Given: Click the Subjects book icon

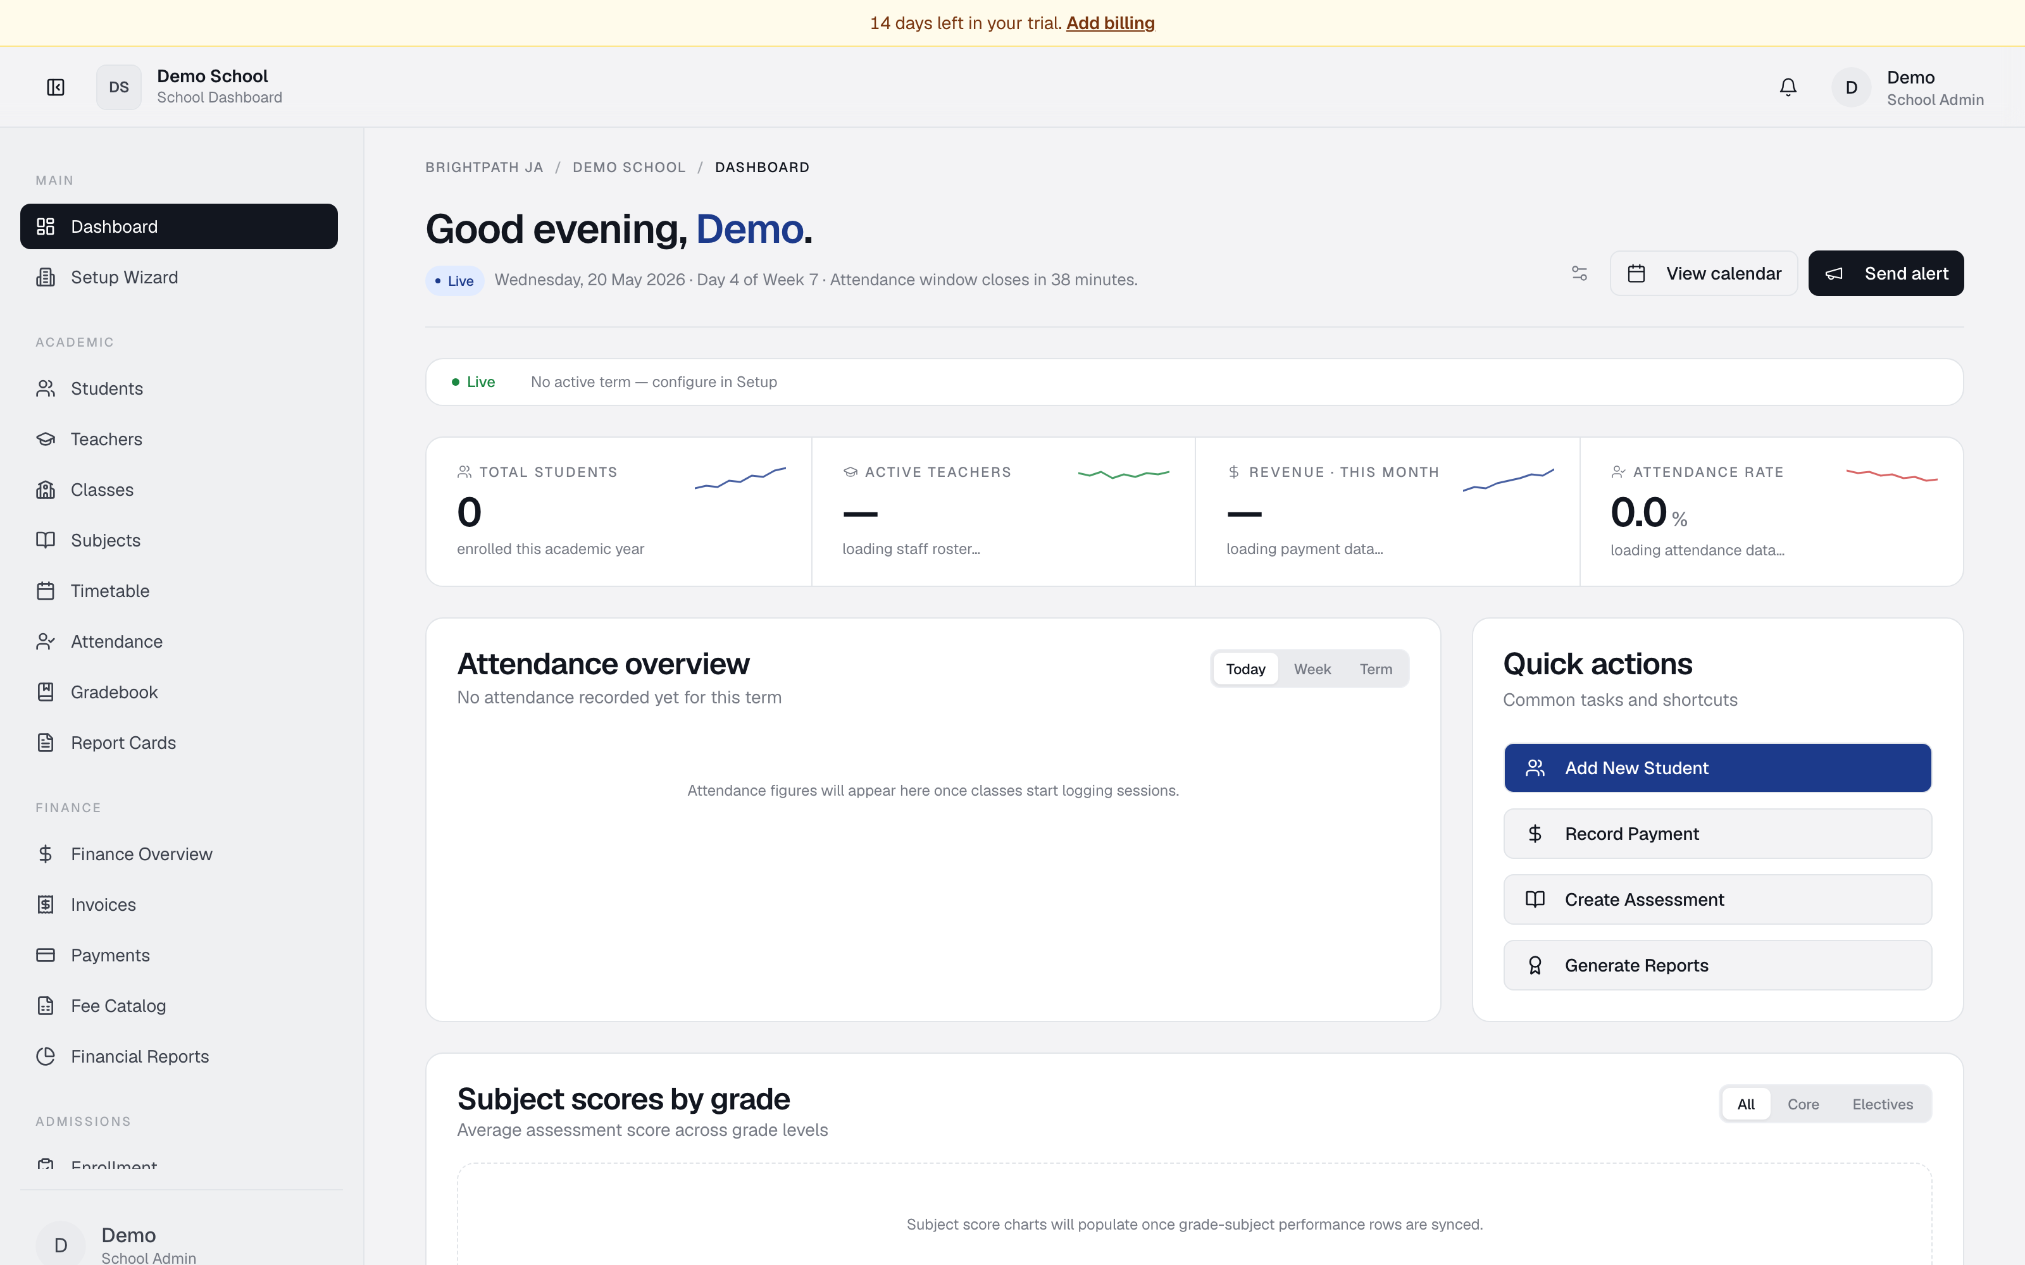Looking at the screenshot, I should tap(45, 540).
